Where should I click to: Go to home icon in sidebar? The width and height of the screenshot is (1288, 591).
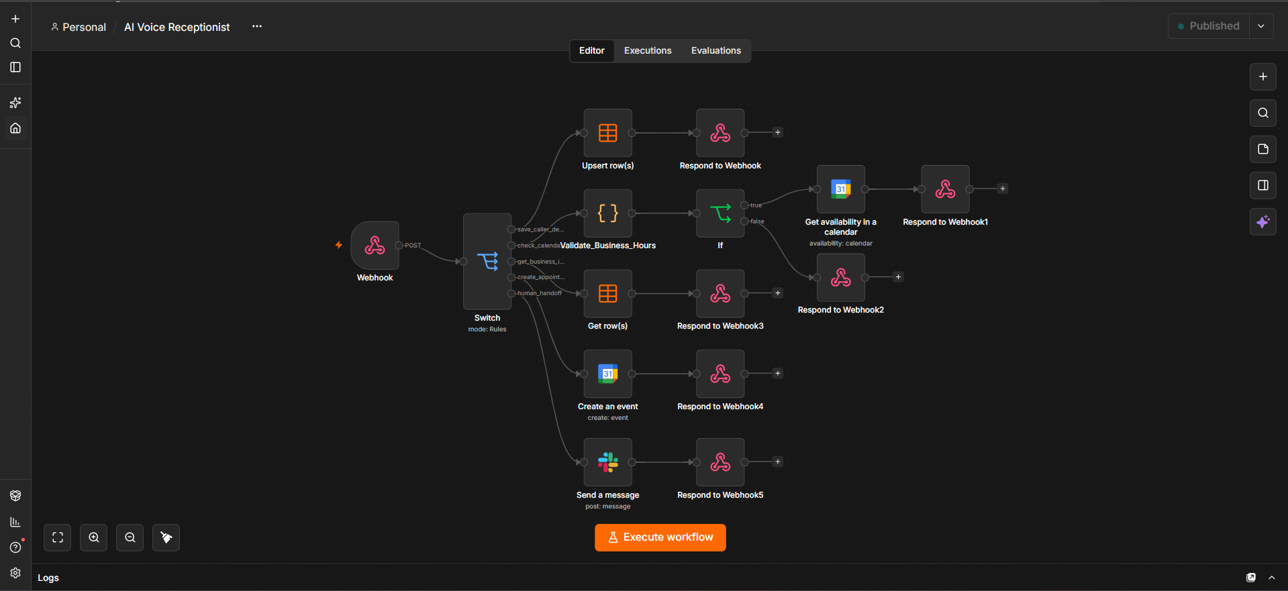pos(15,128)
